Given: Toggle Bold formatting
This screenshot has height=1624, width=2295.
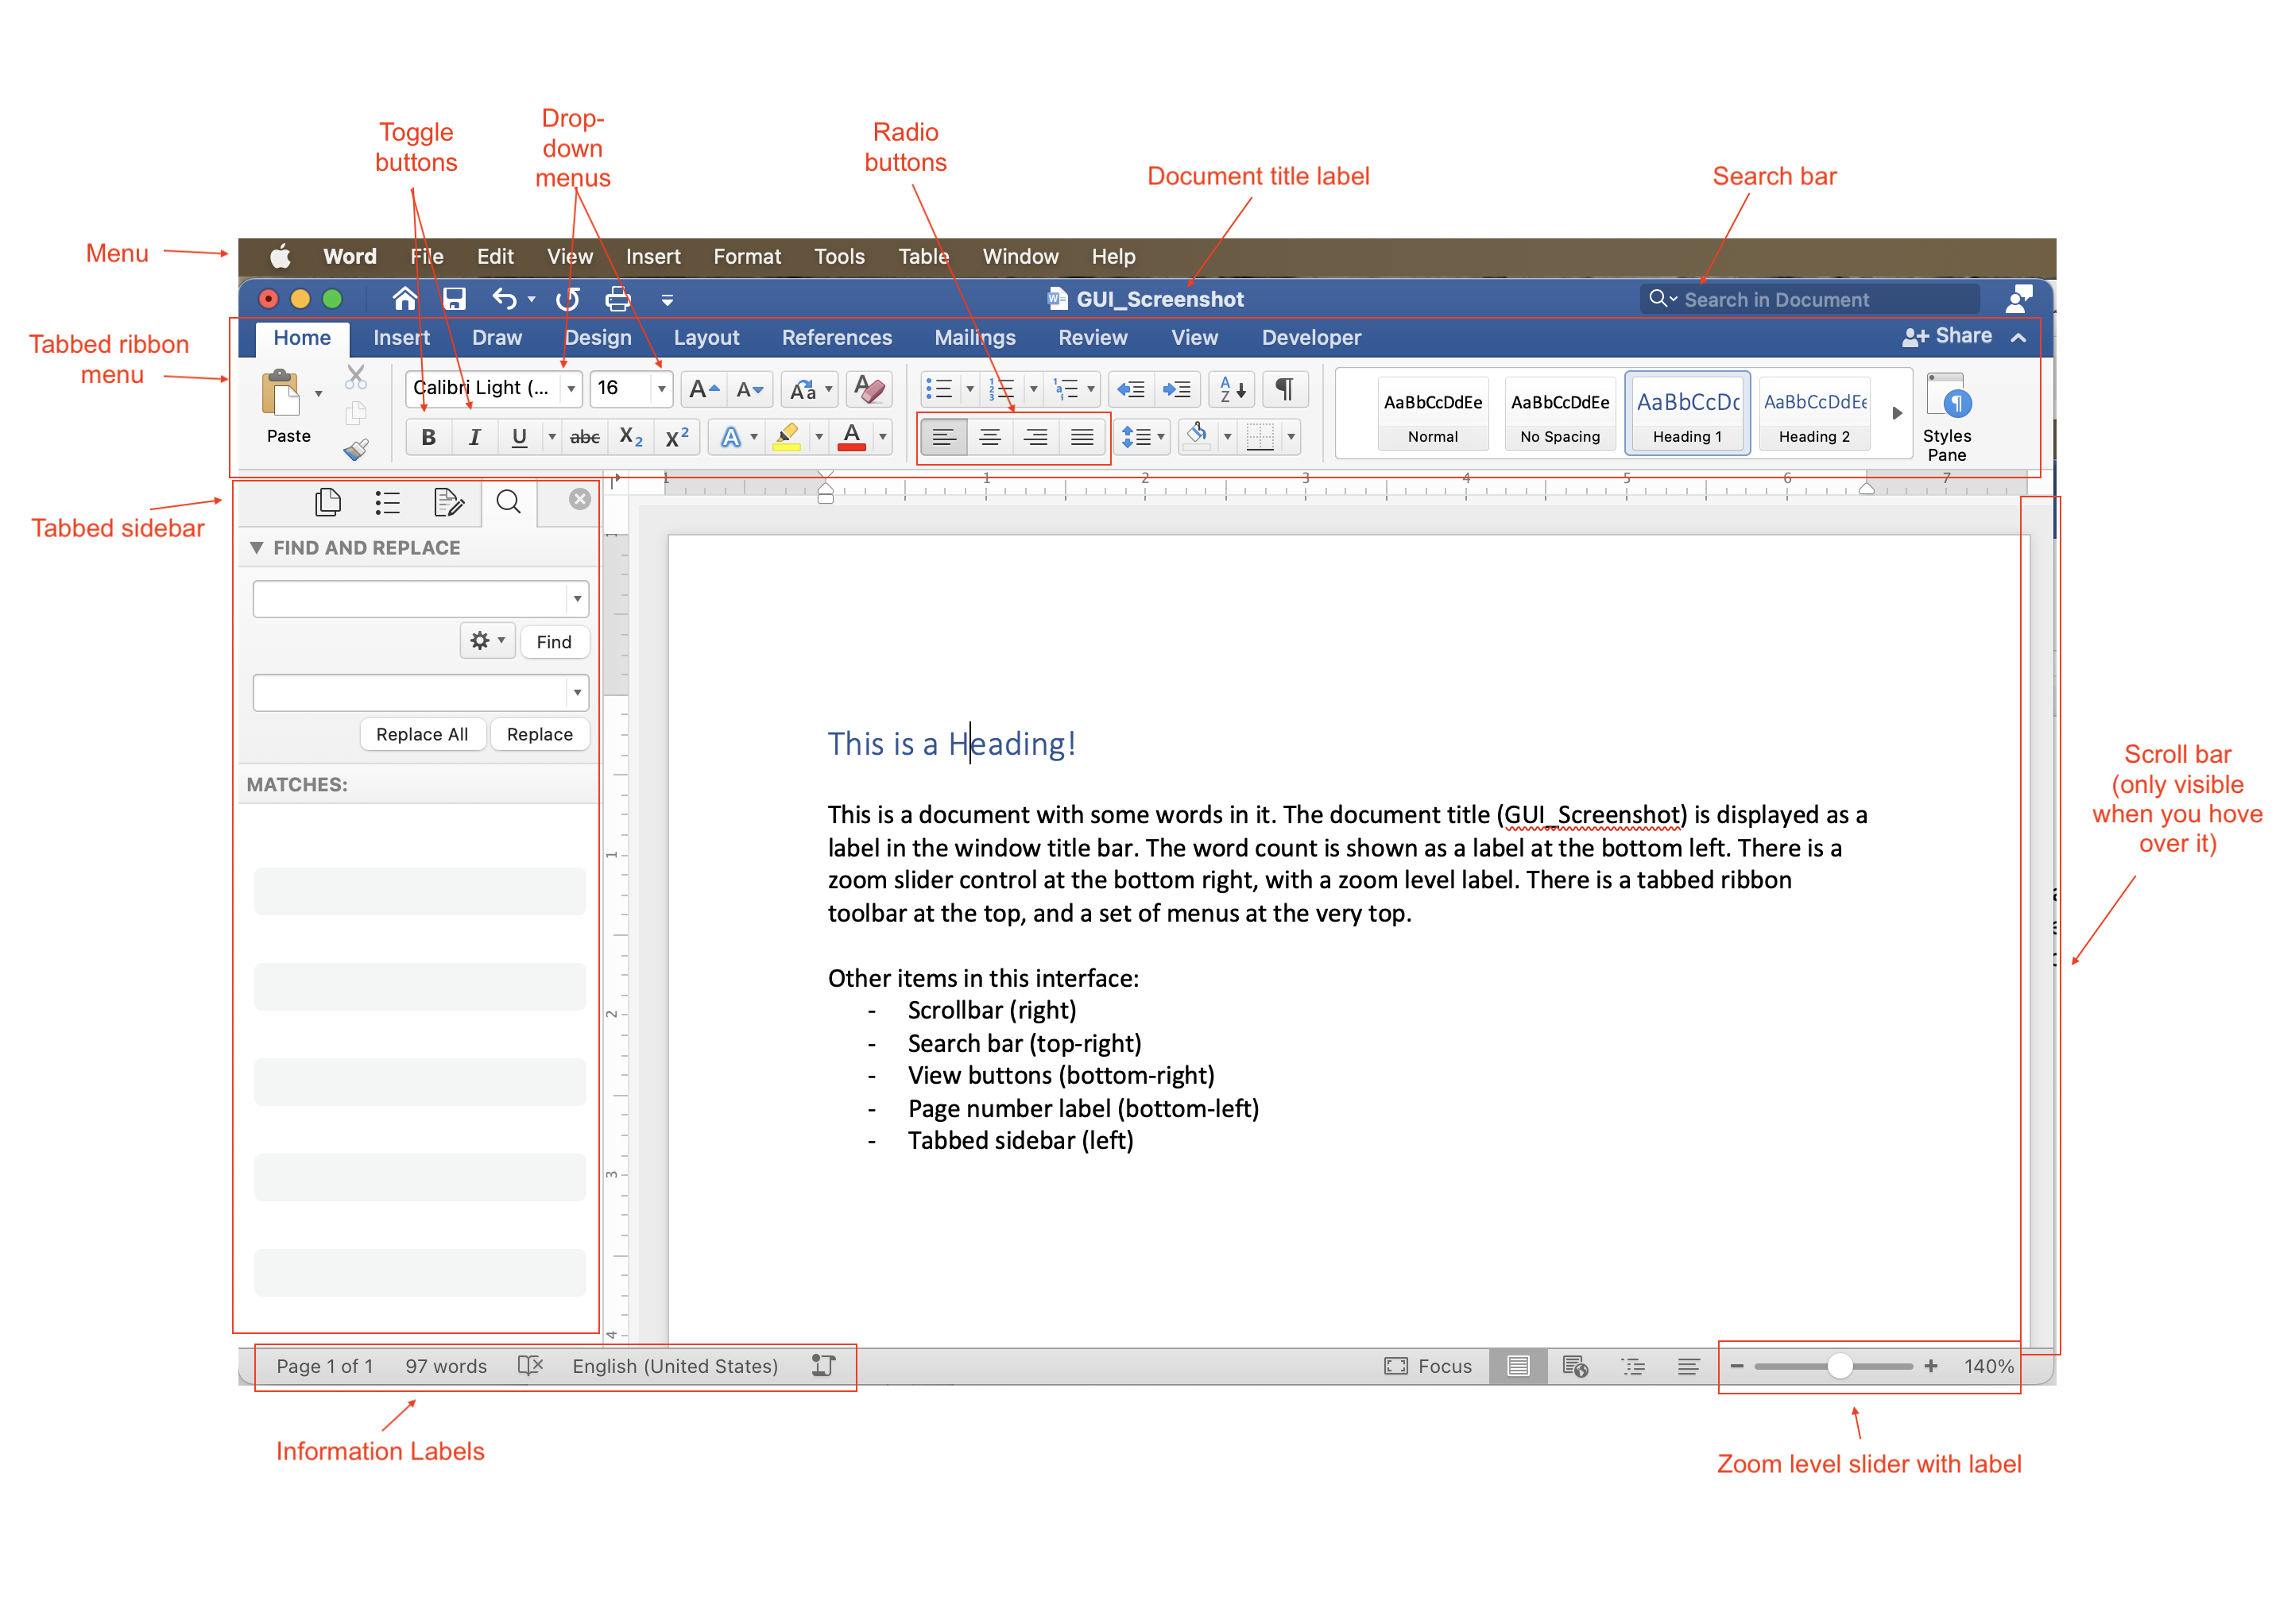Looking at the screenshot, I should pyautogui.click(x=428, y=437).
